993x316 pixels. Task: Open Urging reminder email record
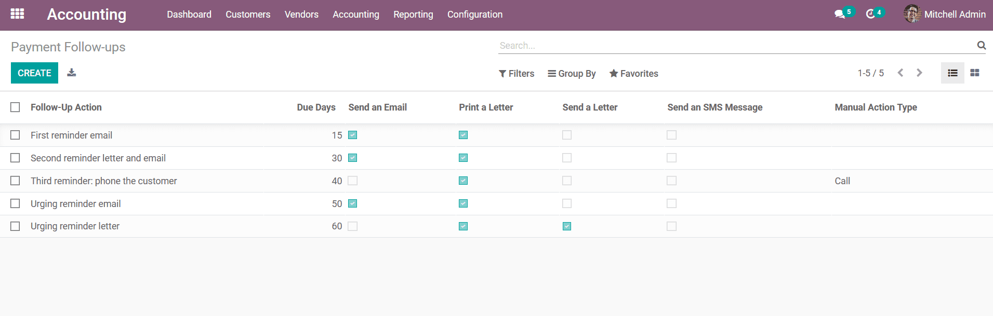coord(75,204)
